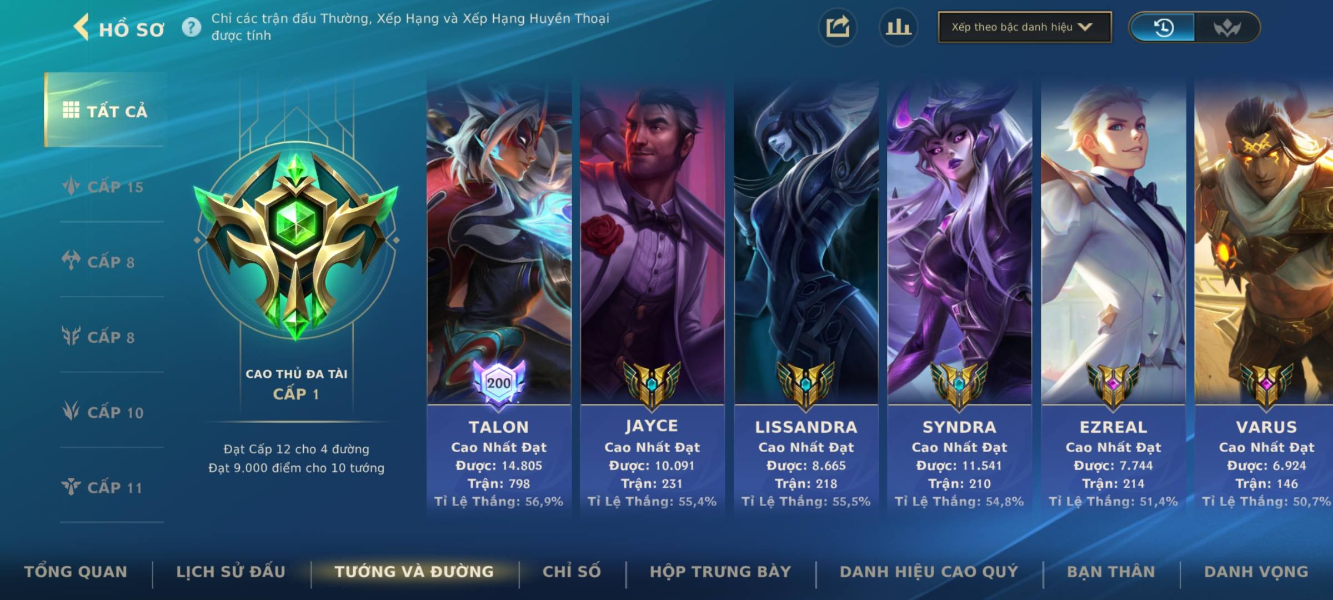Tap Ezreal's purple-gem mastery crest
This screenshot has height=600, width=1333.
(x=1113, y=385)
